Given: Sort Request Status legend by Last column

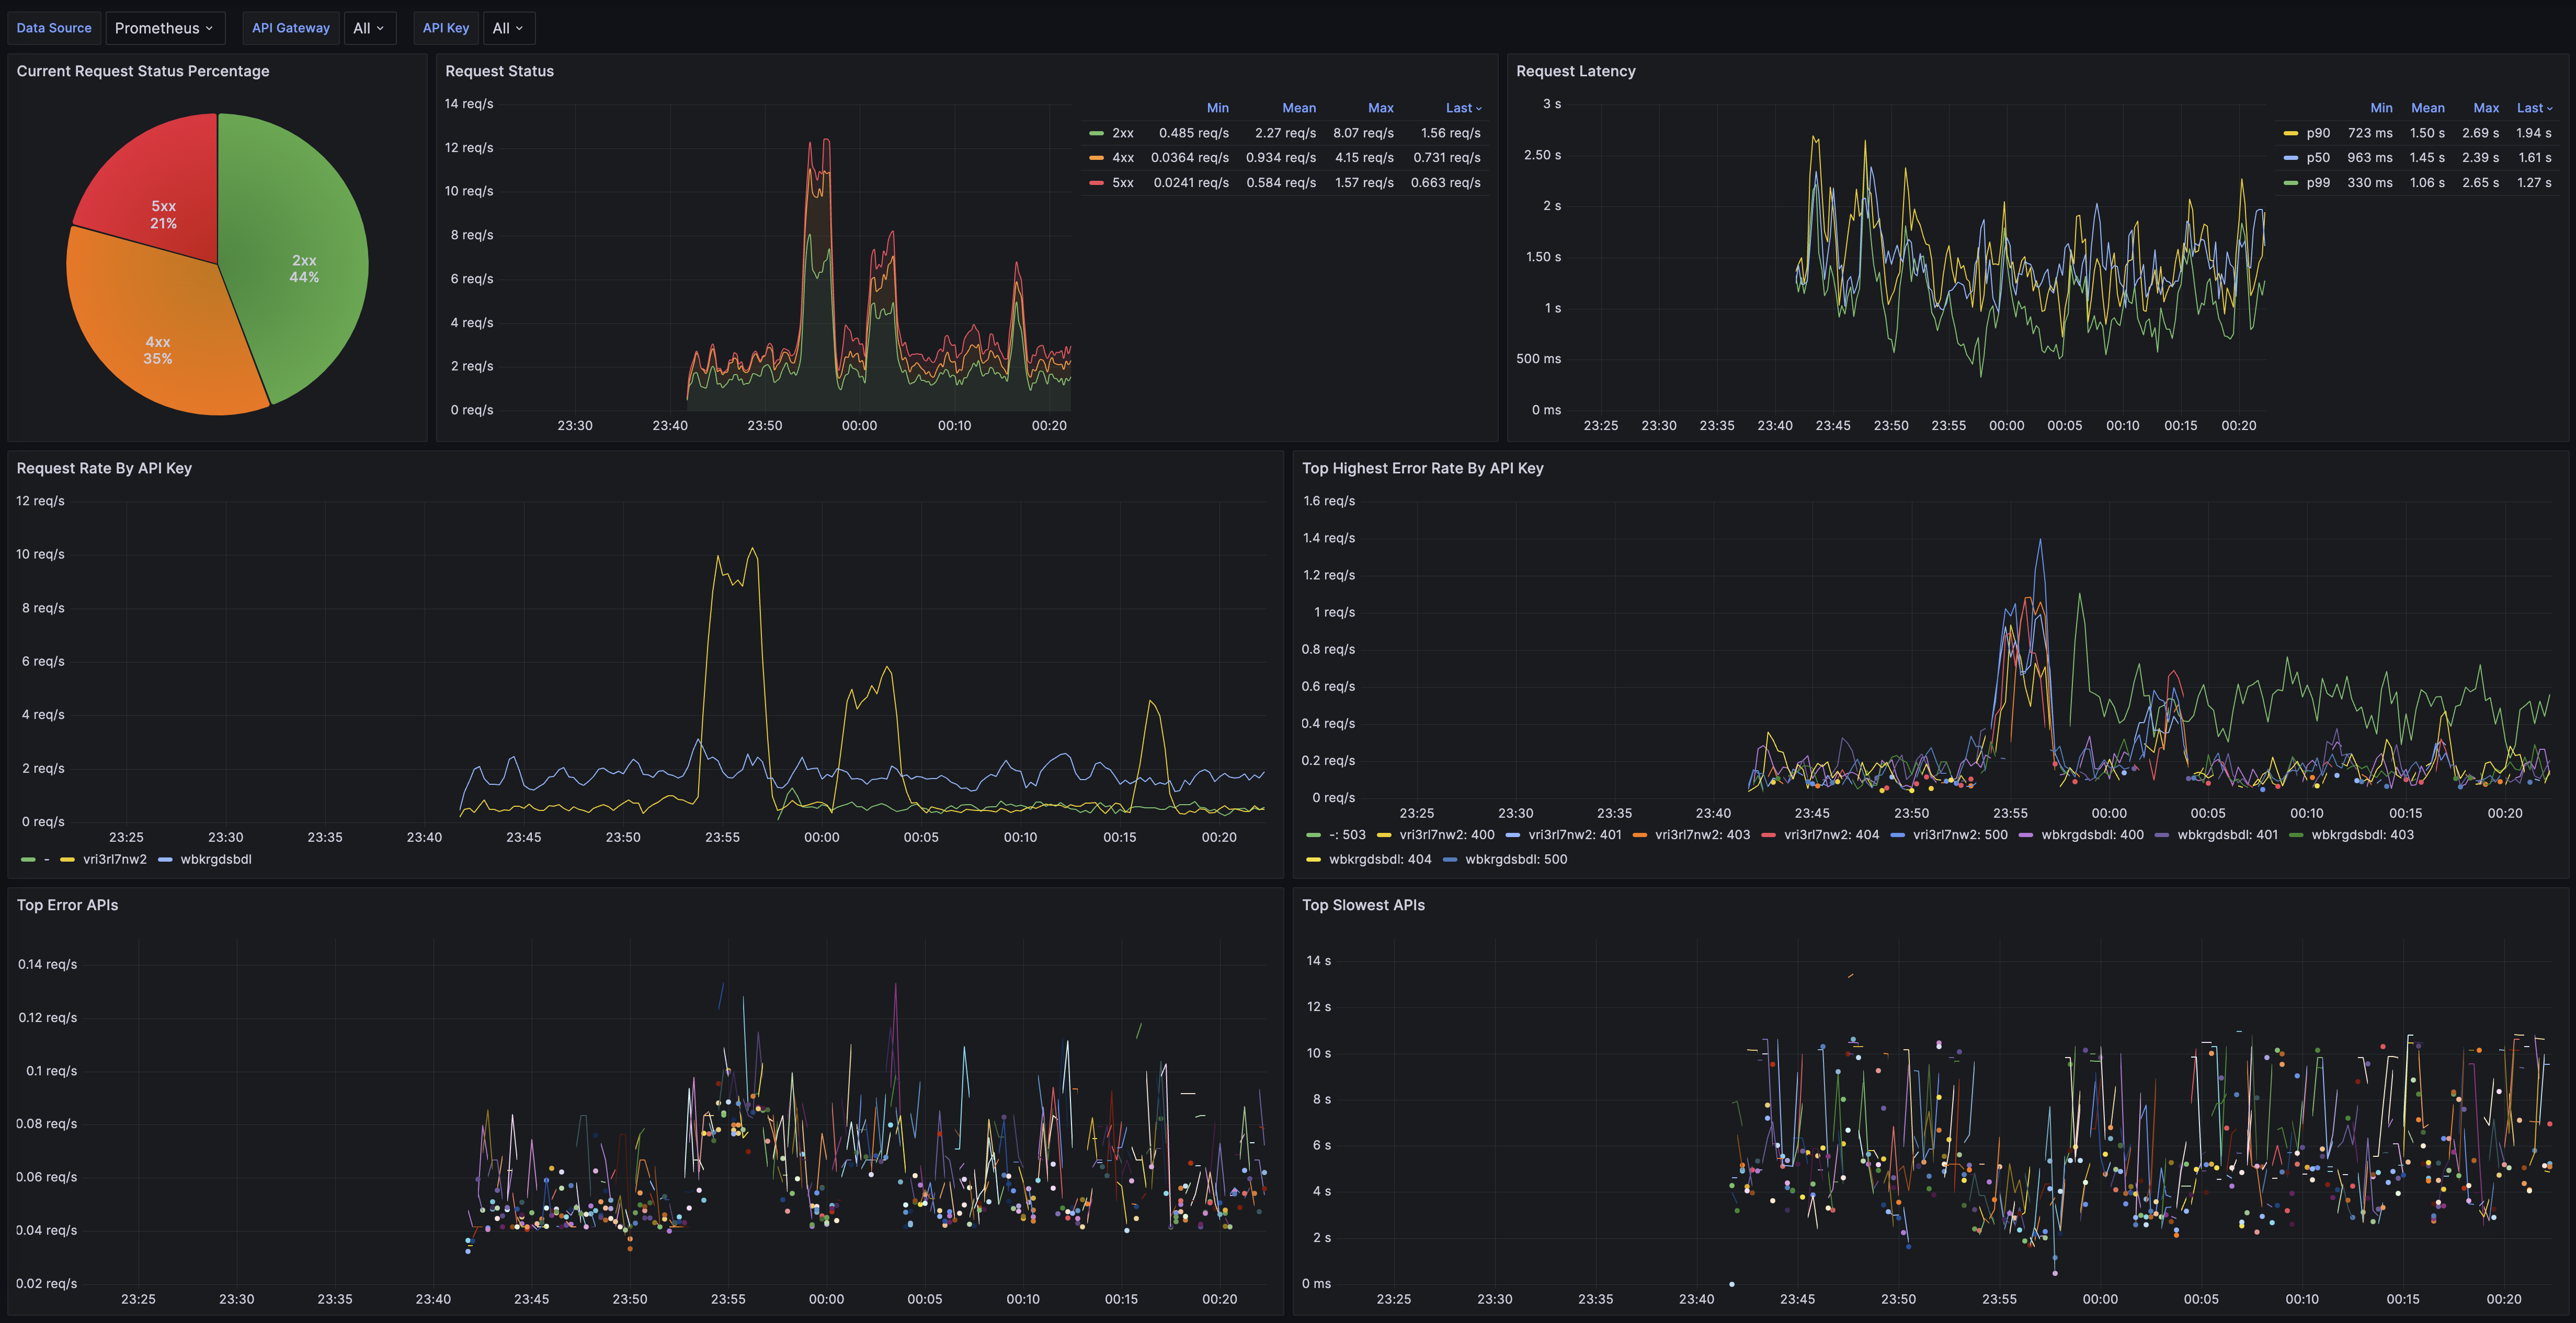Looking at the screenshot, I should pyautogui.click(x=1463, y=108).
